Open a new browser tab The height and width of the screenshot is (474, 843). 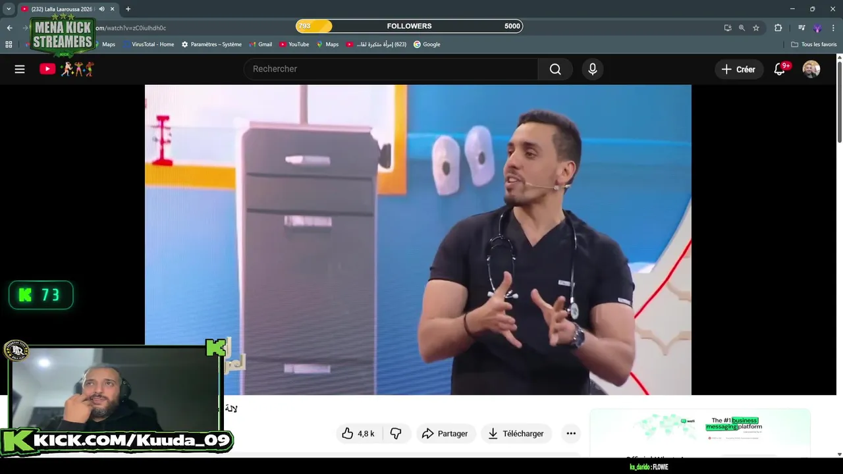(128, 9)
